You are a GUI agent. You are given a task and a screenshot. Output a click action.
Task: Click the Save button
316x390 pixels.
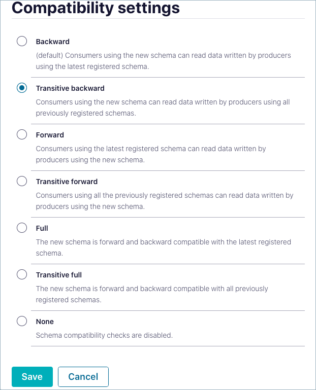(x=32, y=377)
